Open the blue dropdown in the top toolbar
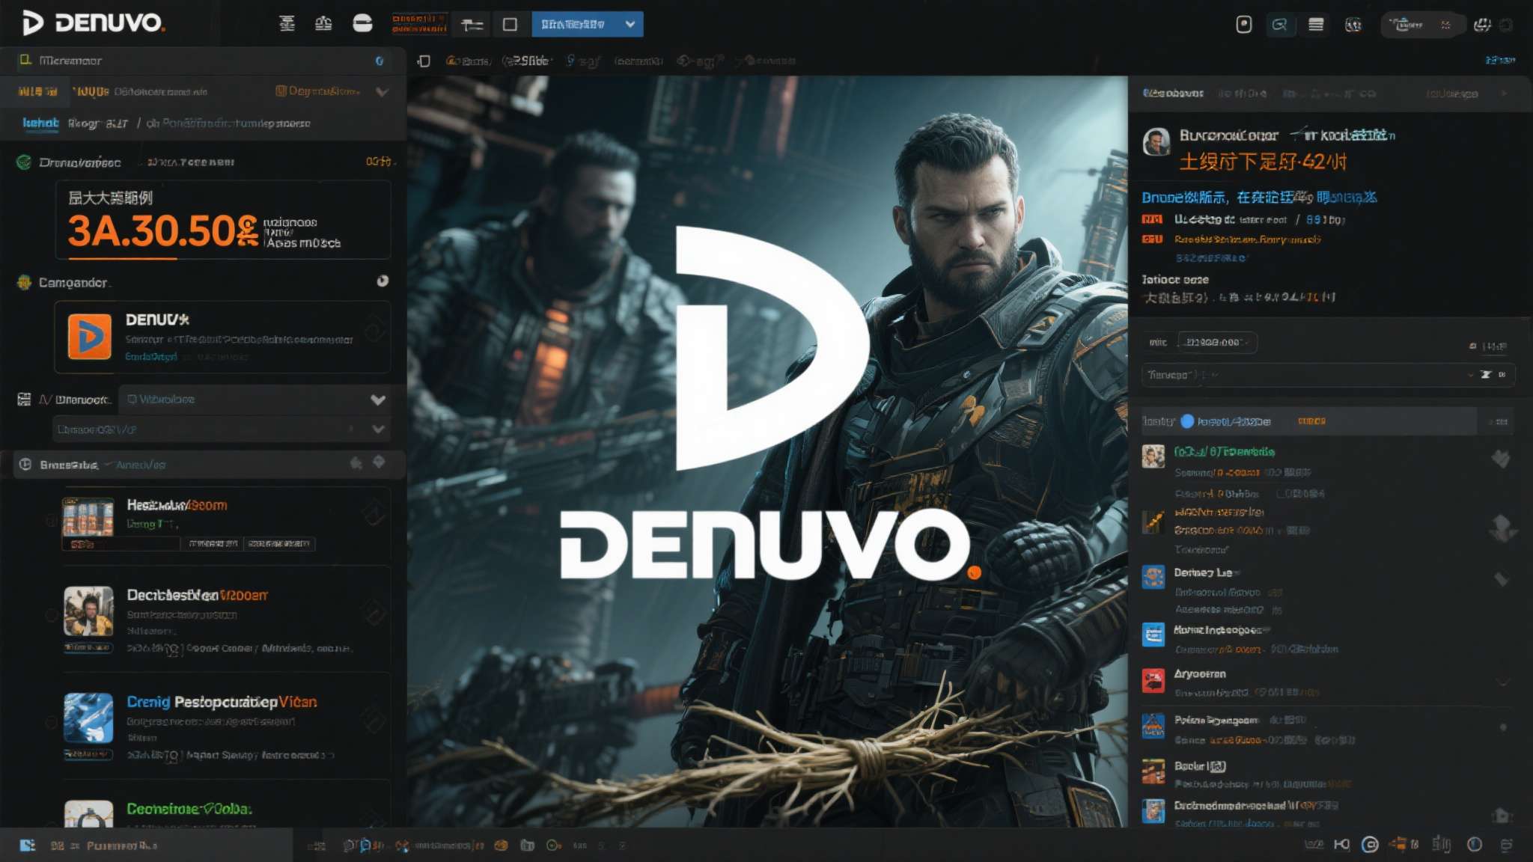This screenshot has height=862, width=1533. coord(588,25)
